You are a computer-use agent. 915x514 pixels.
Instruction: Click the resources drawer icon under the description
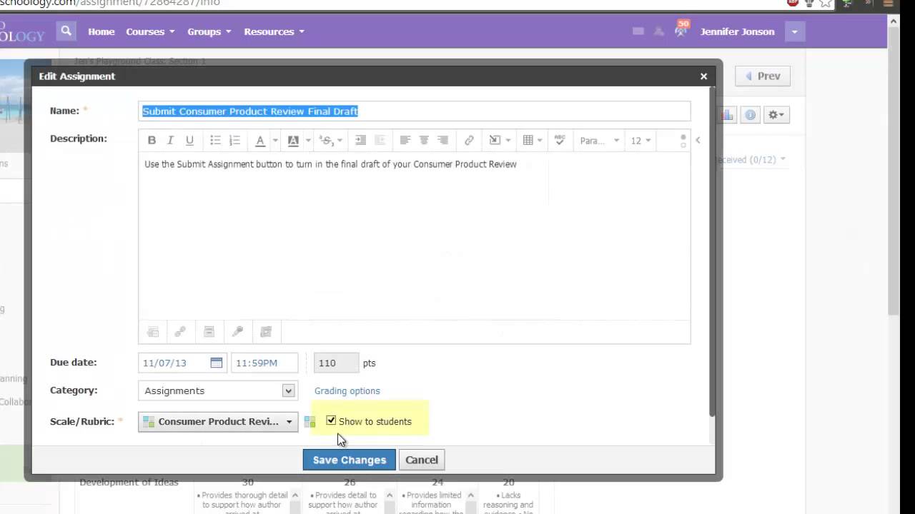[209, 332]
